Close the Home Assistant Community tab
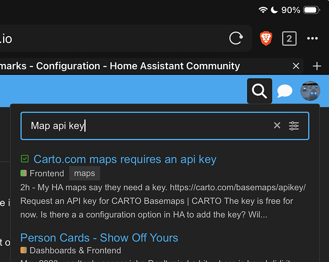The height and width of the screenshot is (262, 329). tap(296, 66)
